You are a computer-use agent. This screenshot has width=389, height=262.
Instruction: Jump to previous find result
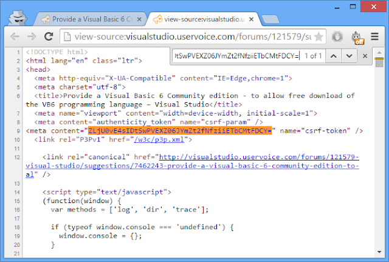pos(334,56)
